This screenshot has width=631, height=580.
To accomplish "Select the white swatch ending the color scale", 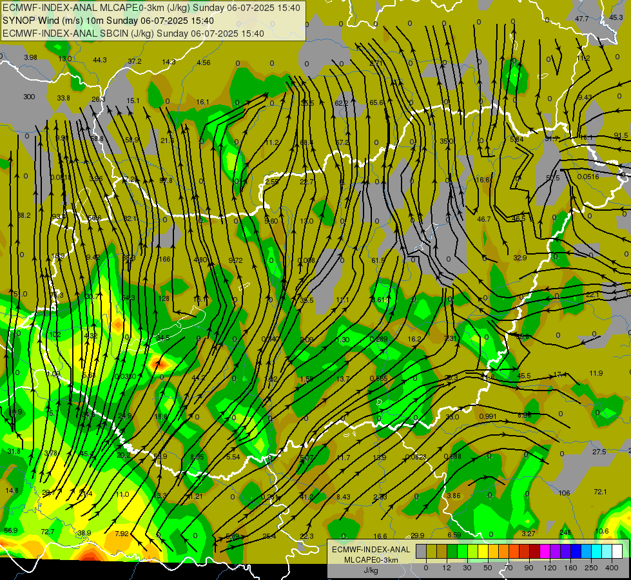I will pos(617,551).
